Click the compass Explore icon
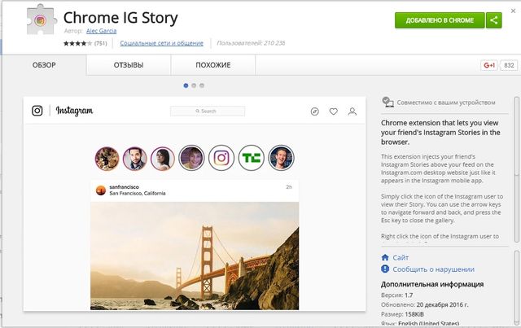521x328 pixels. [x=315, y=112]
